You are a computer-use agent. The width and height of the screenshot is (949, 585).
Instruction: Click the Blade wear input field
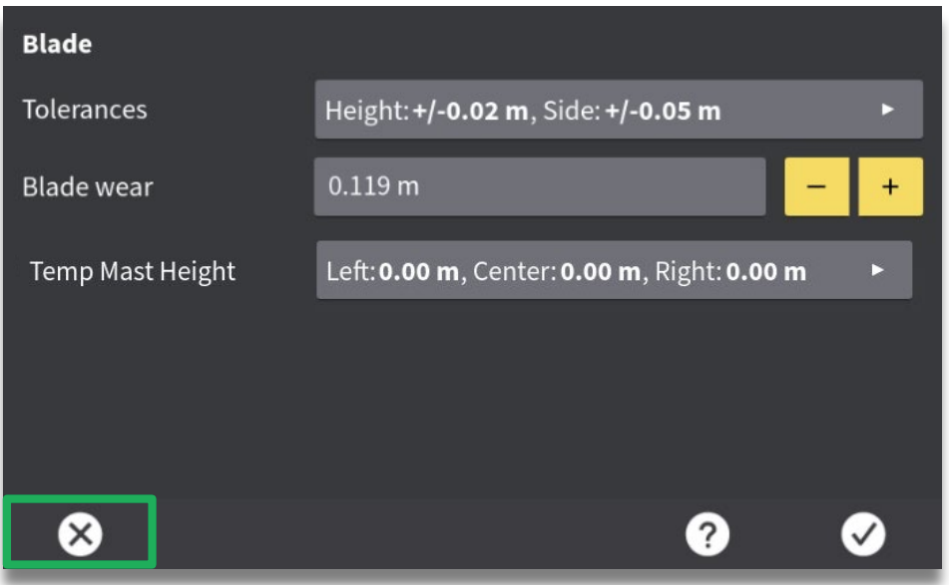pos(539,186)
